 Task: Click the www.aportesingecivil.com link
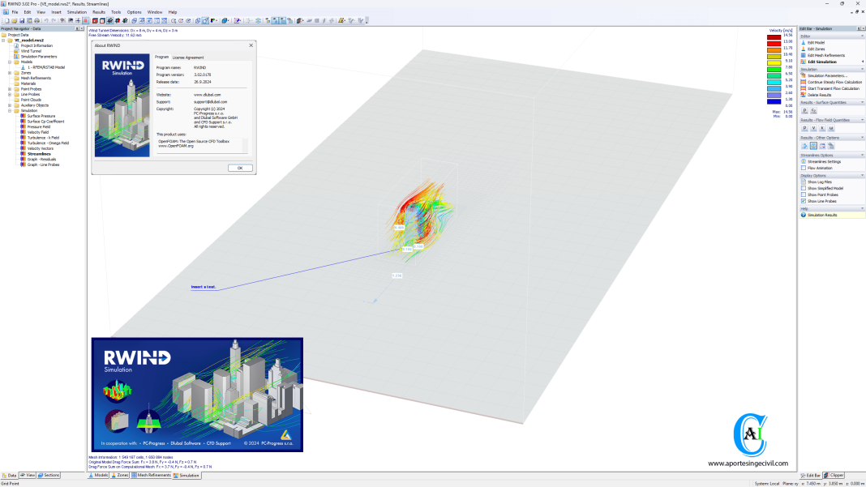[748, 462]
